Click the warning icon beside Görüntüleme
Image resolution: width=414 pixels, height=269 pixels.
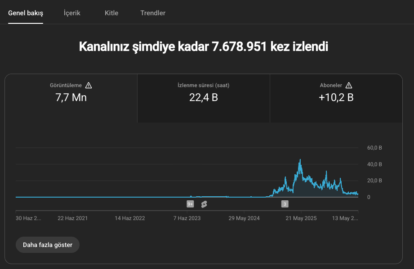89,85
